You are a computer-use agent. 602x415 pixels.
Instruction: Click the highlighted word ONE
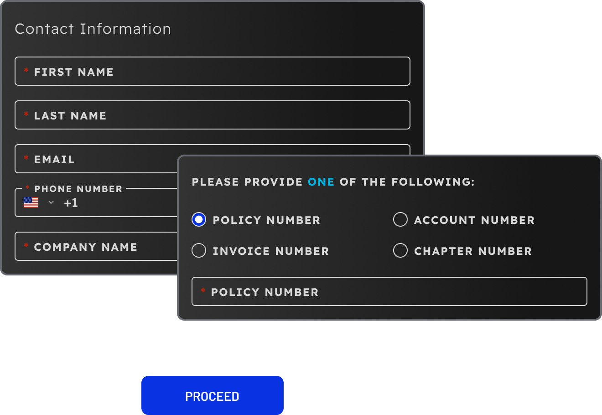(321, 182)
